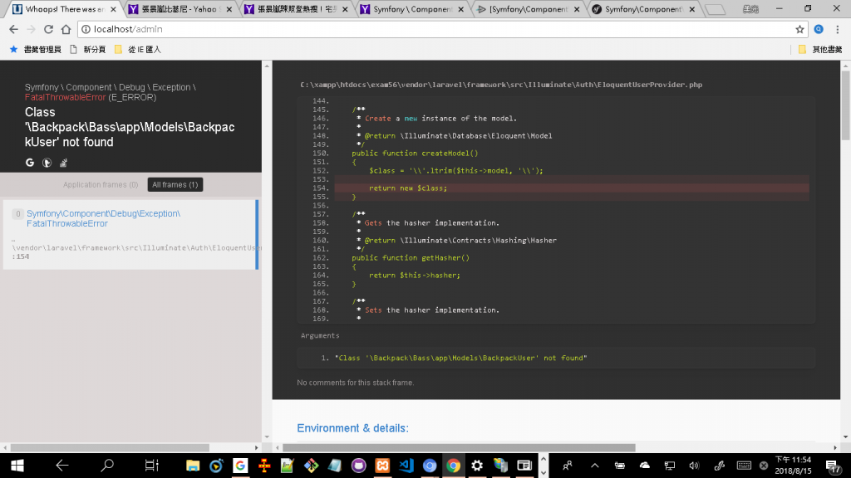Open Task View on taskbar
The image size is (851, 478).
pos(151,466)
